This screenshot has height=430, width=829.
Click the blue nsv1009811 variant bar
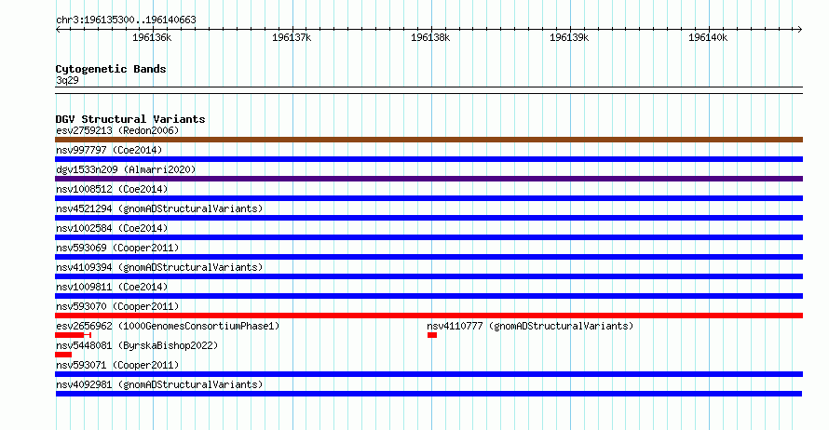tap(428, 296)
